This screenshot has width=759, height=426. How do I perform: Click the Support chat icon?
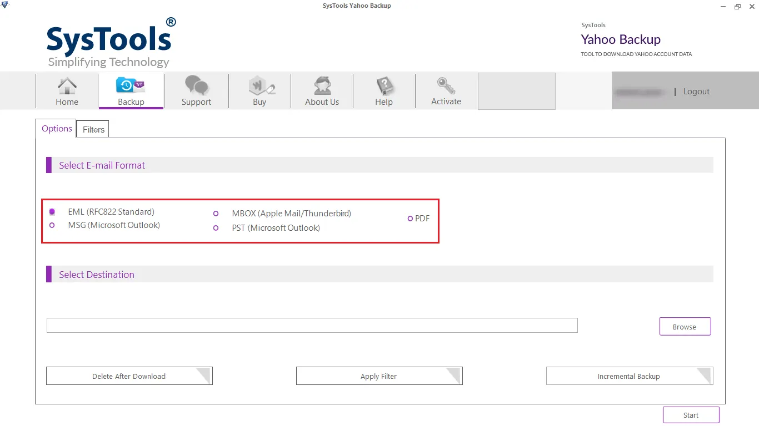196,88
